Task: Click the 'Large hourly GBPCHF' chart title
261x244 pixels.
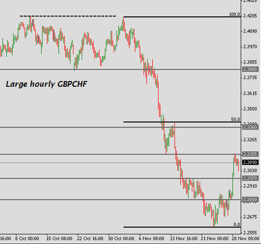Action: [46, 84]
